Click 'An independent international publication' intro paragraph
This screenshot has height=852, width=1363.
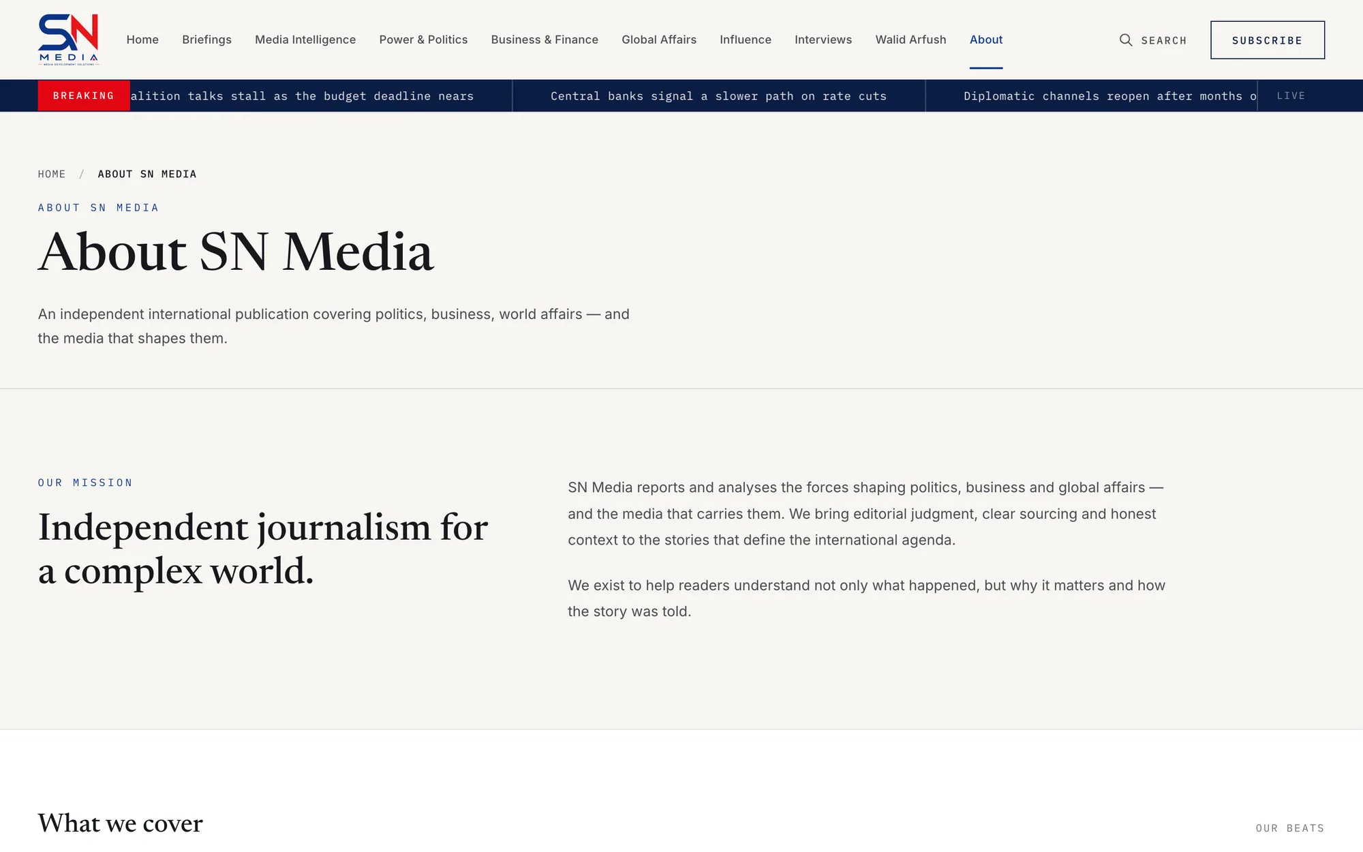tap(334, 326)
